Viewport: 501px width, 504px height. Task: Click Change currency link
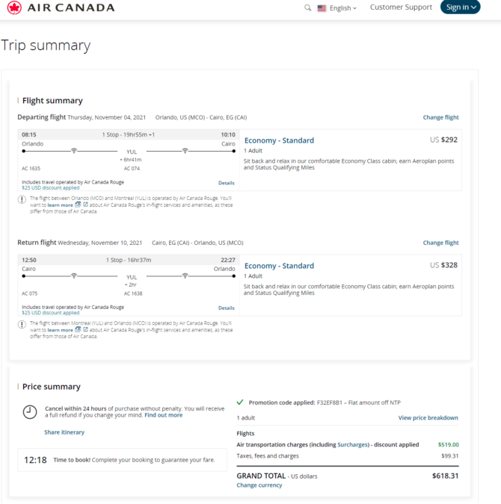[x=259, y=485]
